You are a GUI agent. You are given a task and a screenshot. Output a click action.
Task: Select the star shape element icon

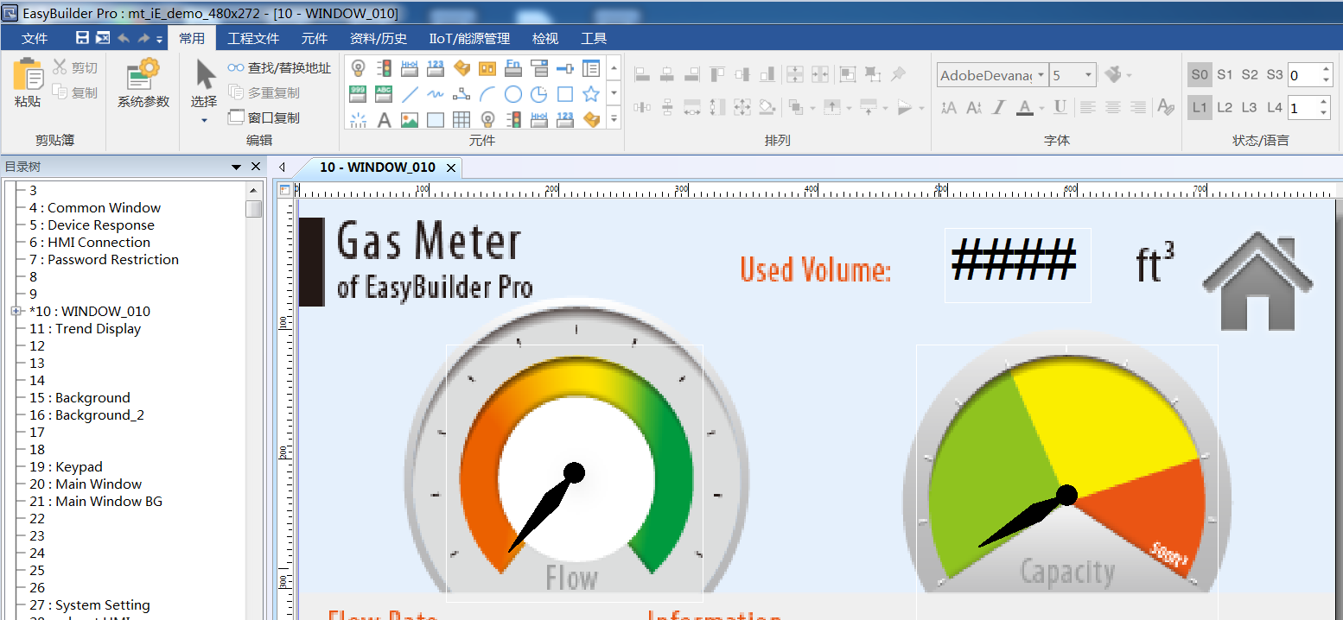point(591,94)
